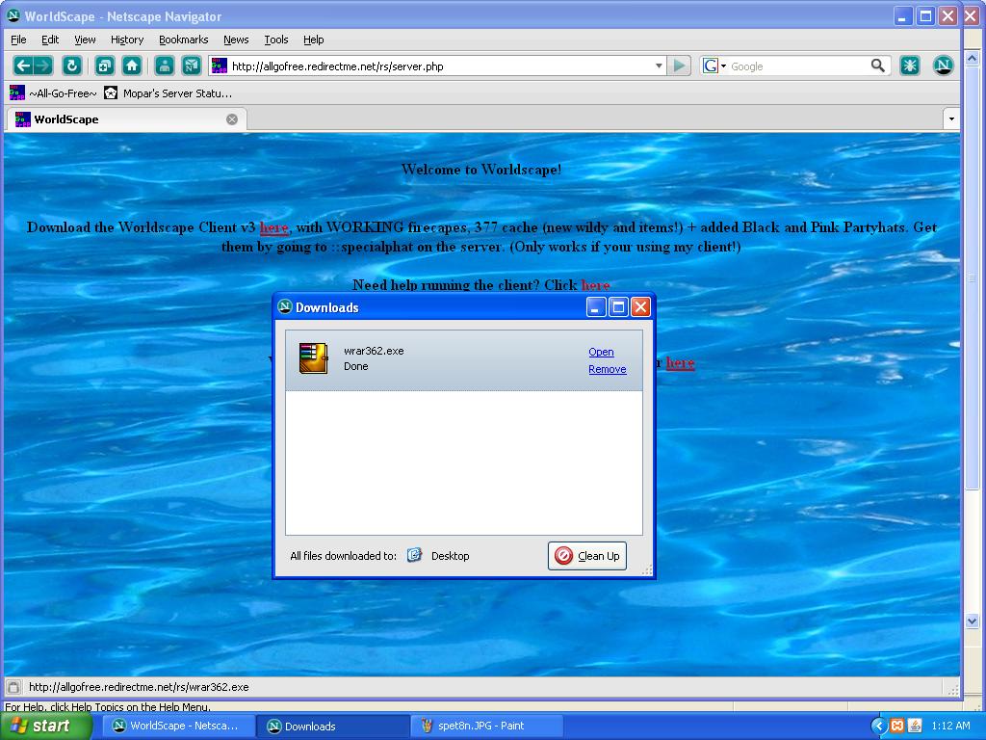
Task: Open the list-all-tabs dropdown arrow
Action: click(x=951, y=119)
